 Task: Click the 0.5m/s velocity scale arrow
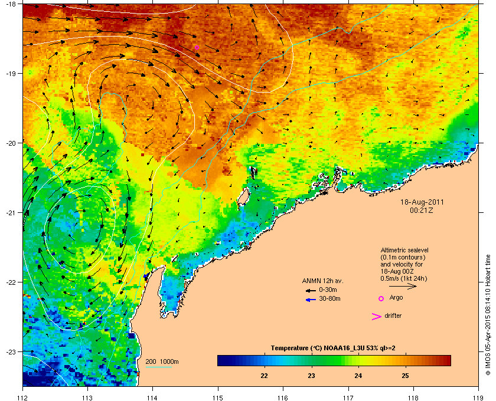pos(403,287)
